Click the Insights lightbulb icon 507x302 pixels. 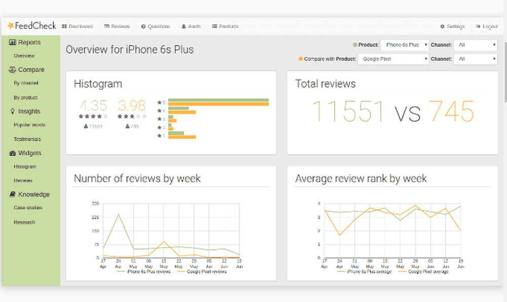[x=13, y=111]
